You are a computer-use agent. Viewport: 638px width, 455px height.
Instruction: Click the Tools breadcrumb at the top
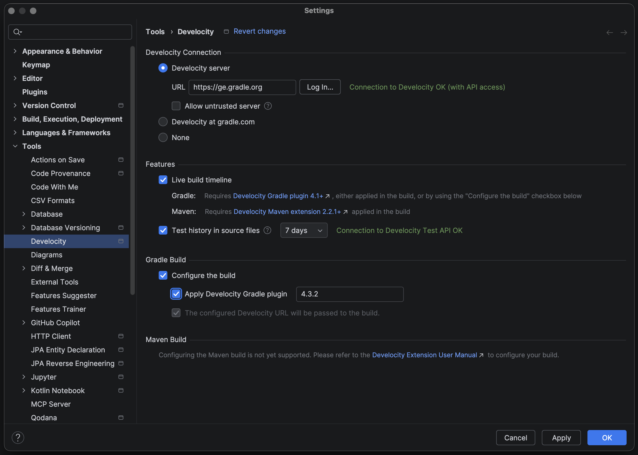click(155, 31)
